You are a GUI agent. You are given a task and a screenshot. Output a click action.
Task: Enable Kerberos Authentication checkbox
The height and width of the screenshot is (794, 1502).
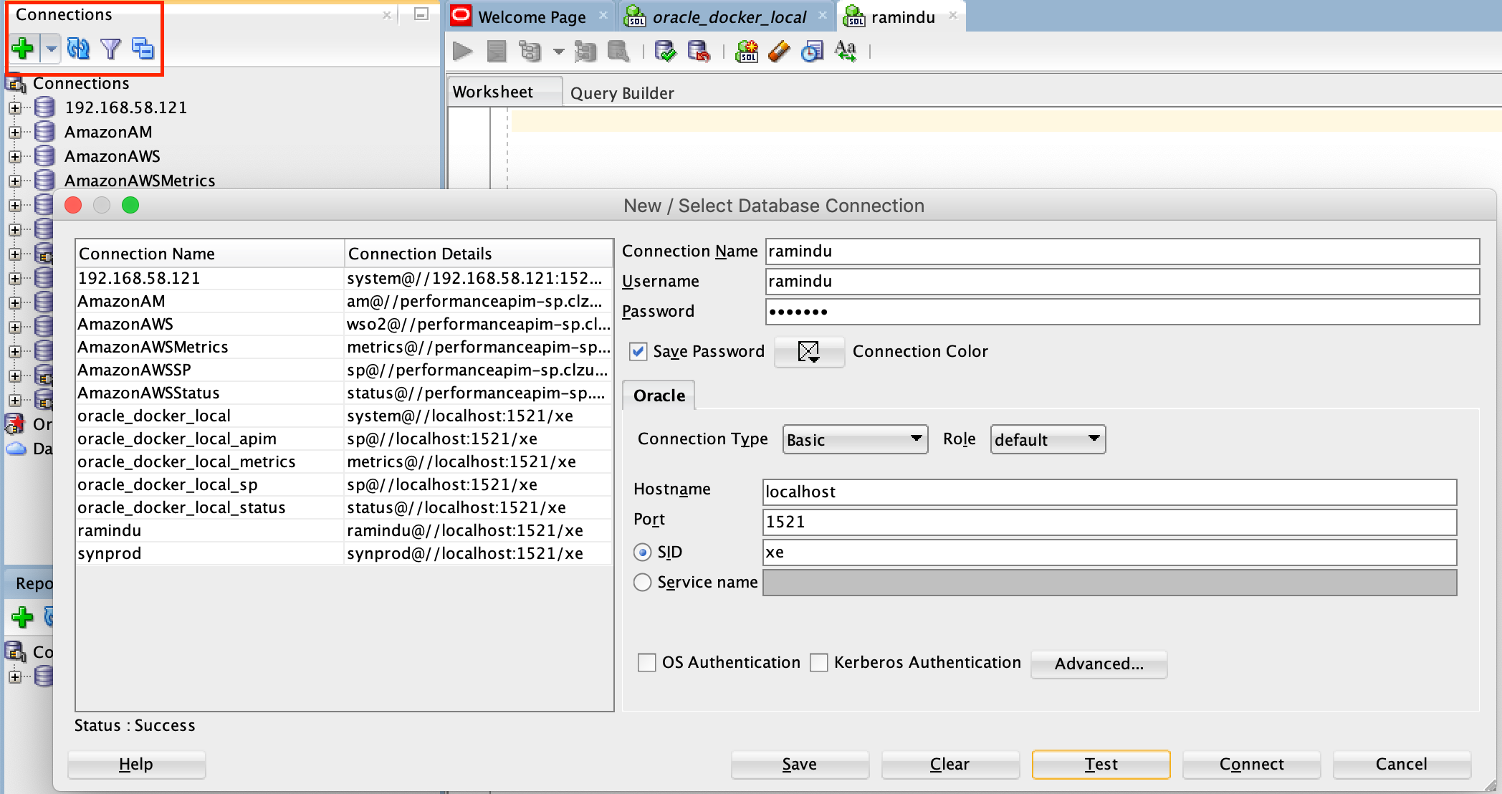tap(819, 663)
